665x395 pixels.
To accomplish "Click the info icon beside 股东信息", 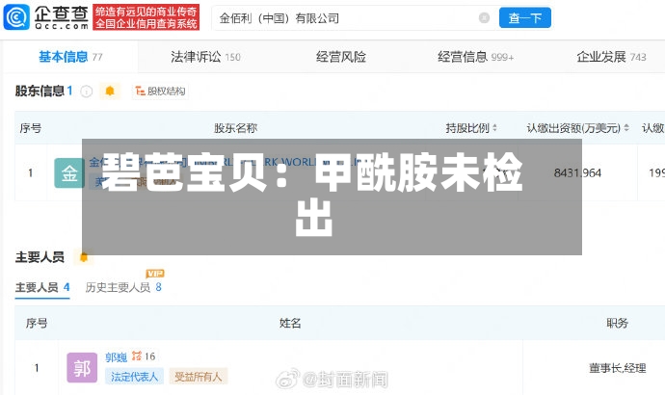I will [x=87, y=92].
